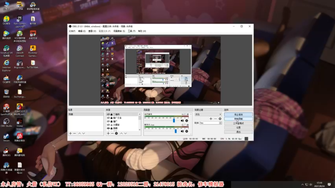Show hidden system tray icons chevron

(x=302, y=185)
